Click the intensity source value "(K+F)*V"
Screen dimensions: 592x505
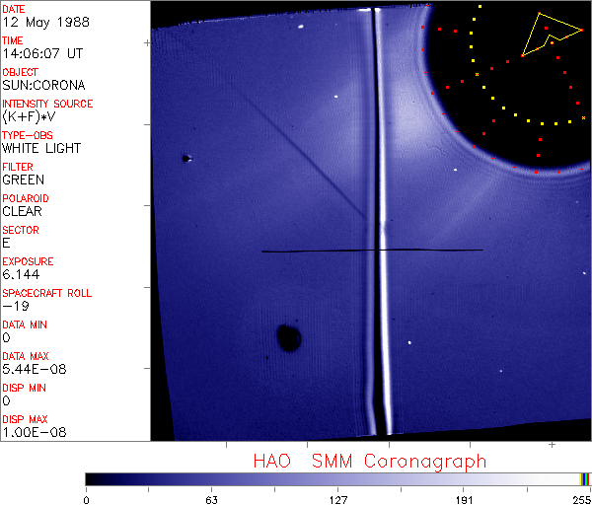29,116
